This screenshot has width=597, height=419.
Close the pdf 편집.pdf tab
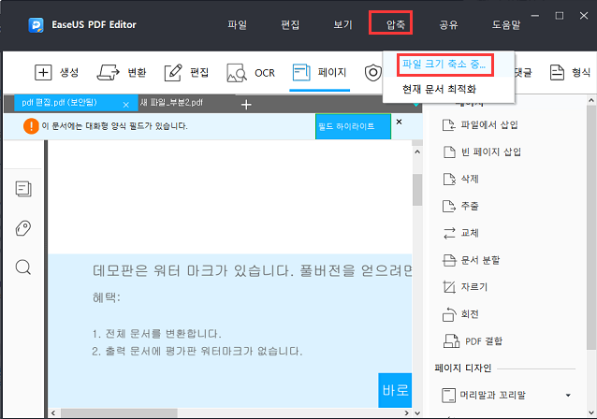[126, 105]
